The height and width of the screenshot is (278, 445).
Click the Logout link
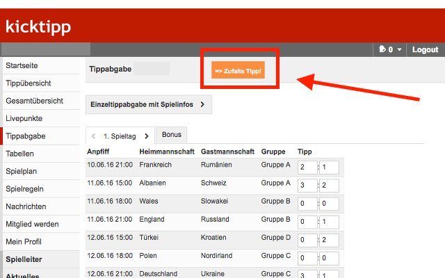click(x=425, y=49)
